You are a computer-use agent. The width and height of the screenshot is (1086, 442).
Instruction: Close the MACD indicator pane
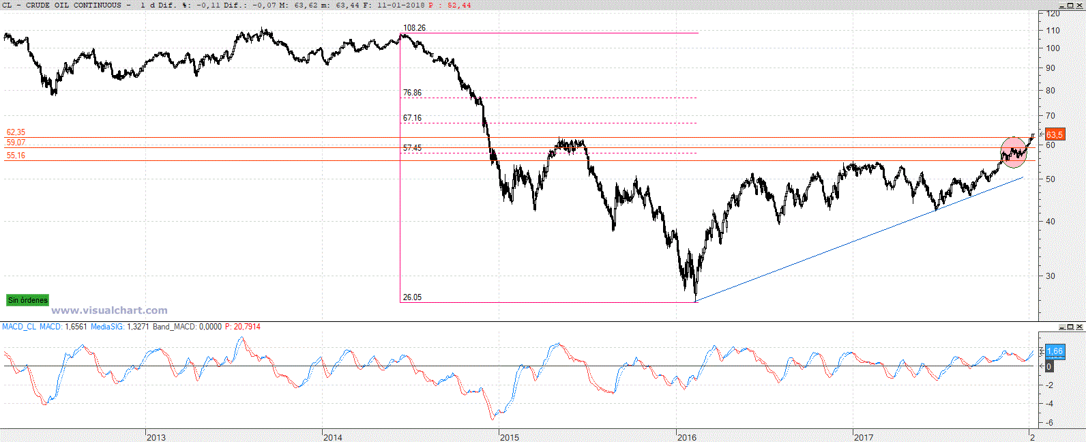(1080, 327)
